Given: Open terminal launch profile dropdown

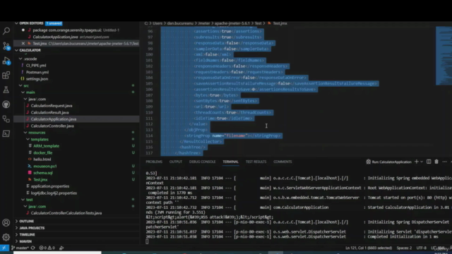Looking at the screenshot, I should pyautogui.click(x=422, y=162).
